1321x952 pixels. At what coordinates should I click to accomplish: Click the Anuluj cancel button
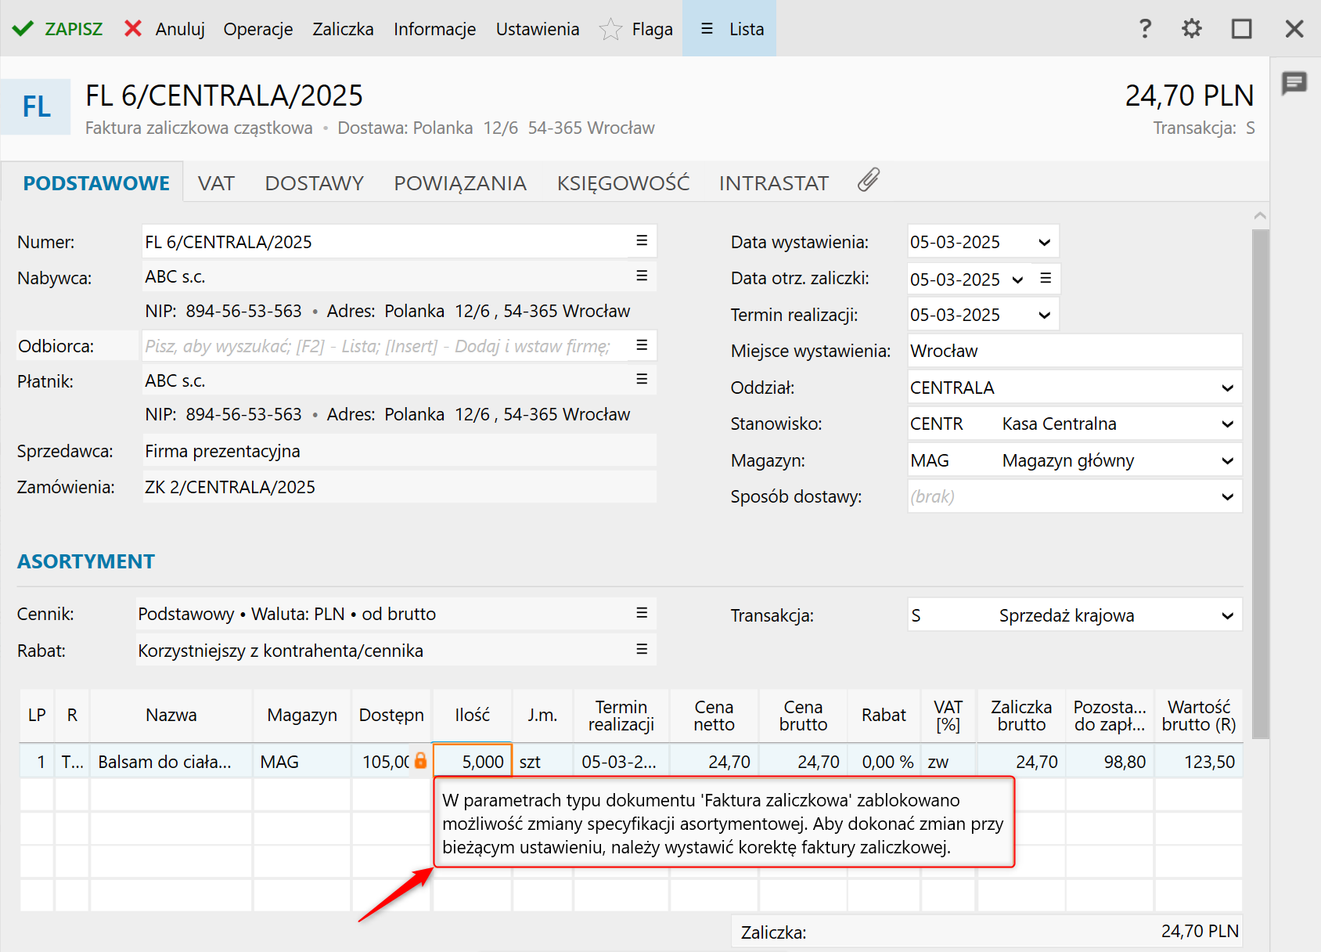(165, 29)
